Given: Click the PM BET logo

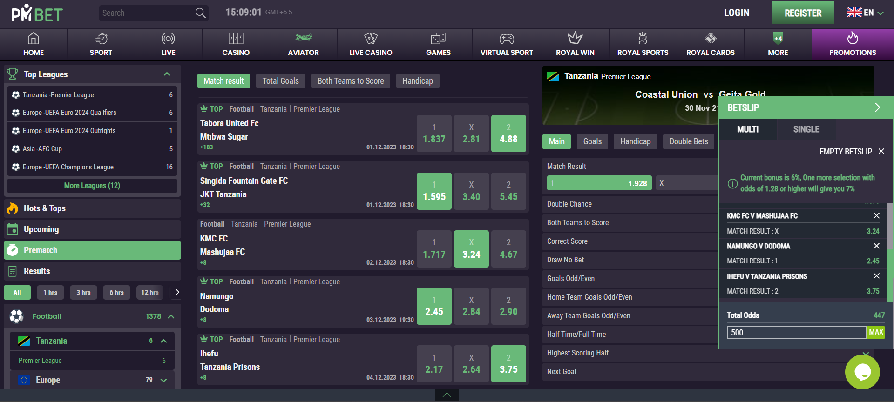Looking at the screenshot, I should 37,13.
